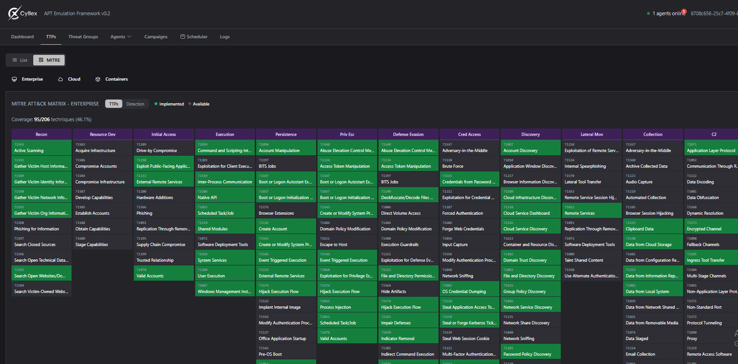Click the Persistence column header

coord(286,134)
